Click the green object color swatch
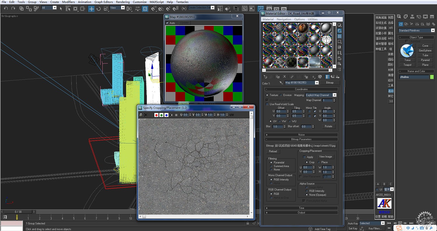Viewport: 437px width, 231px height. click(432, 77)
